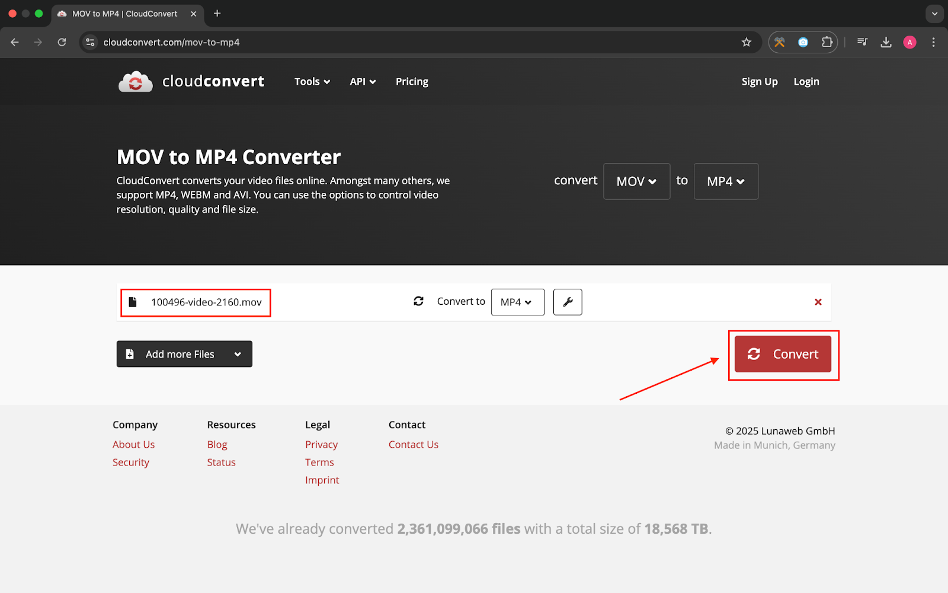Expand the Add more Files dropdown arrow

pyautogui.click(x=238, y=354)
